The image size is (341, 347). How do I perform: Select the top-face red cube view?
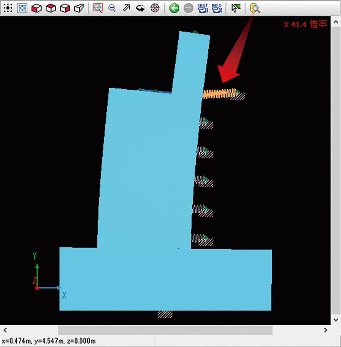point(51,8)
